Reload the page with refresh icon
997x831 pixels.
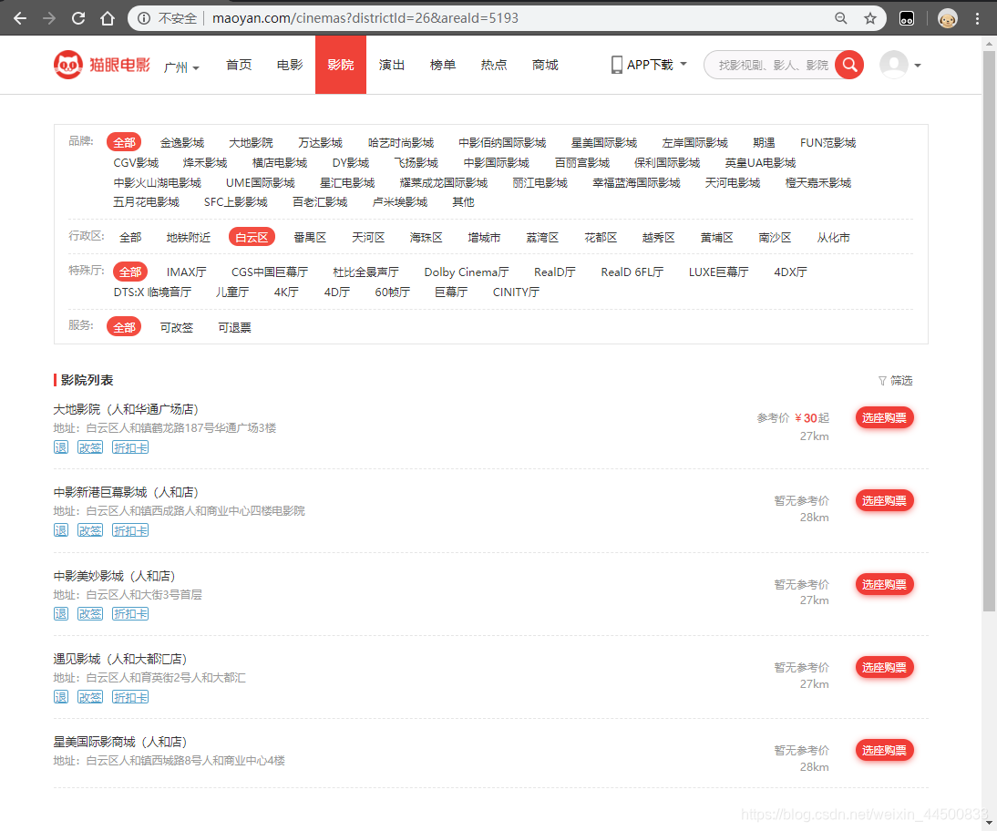(78, 18)
